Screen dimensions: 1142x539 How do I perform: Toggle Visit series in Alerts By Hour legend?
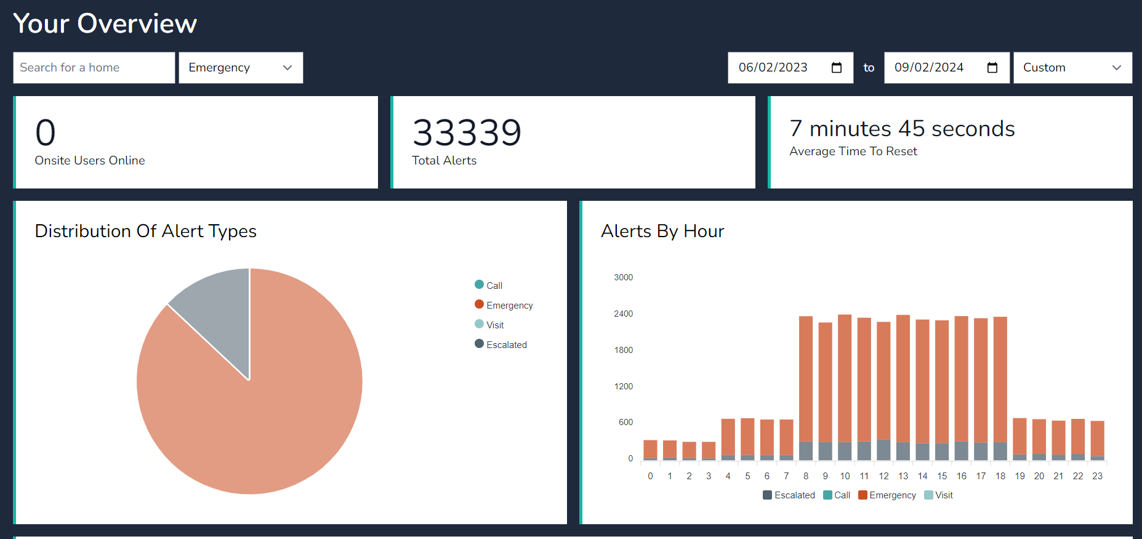tap(938, 495)
